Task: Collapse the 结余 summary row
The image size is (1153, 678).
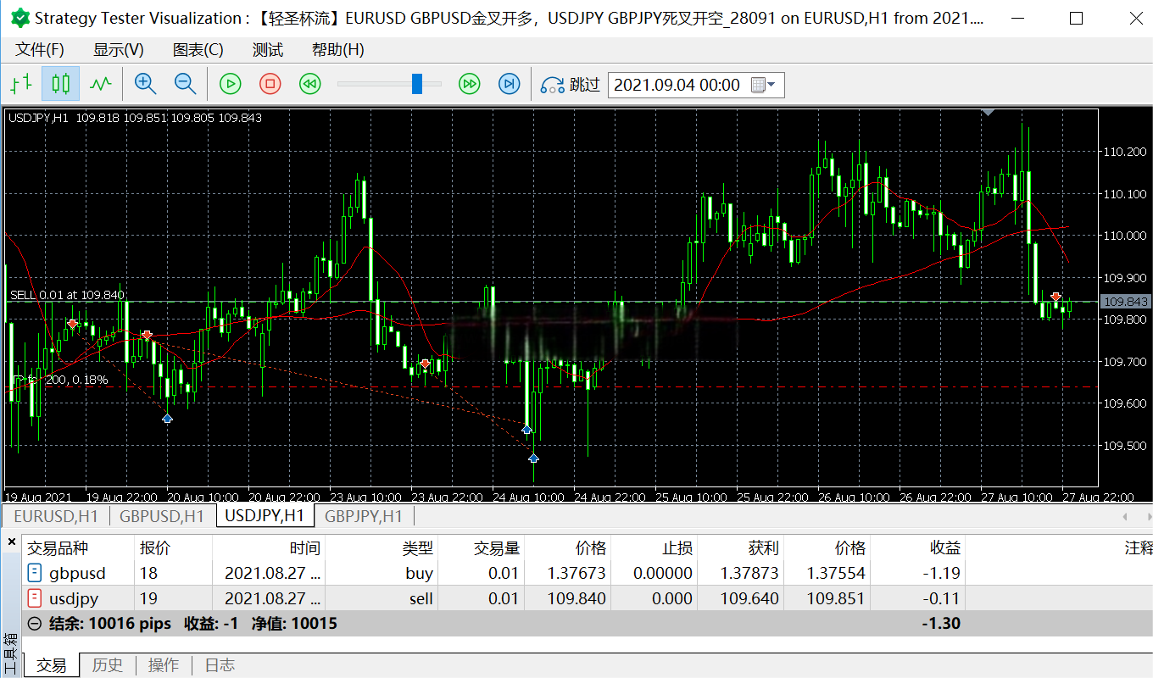Action: (35, 624)
